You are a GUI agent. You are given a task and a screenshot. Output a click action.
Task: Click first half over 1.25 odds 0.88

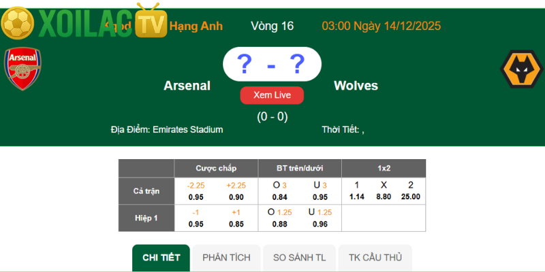click(x=279, y=224)
